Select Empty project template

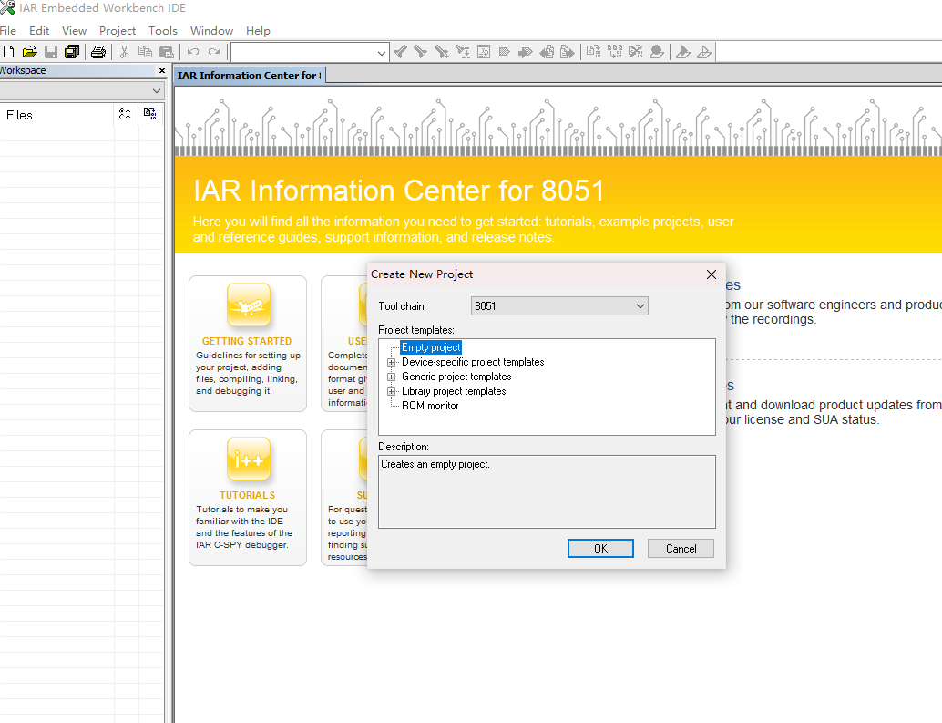click(431, 347)
